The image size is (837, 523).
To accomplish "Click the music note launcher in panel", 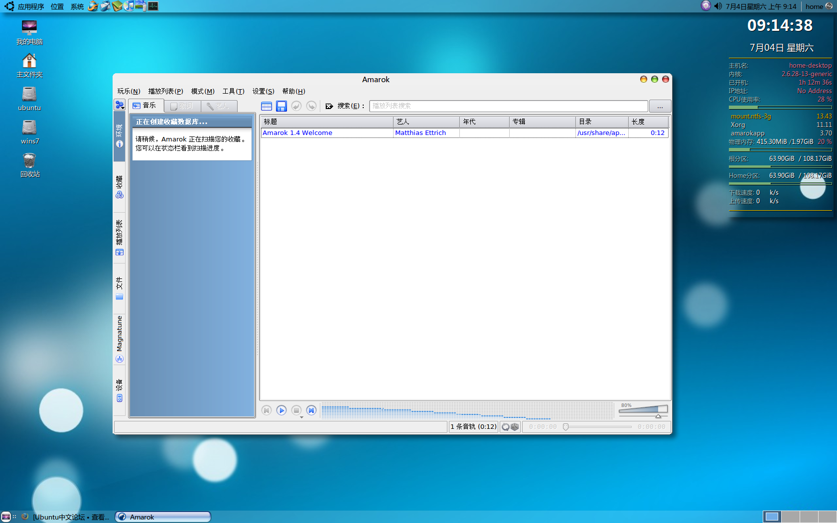I will click(x=129, y=6).
